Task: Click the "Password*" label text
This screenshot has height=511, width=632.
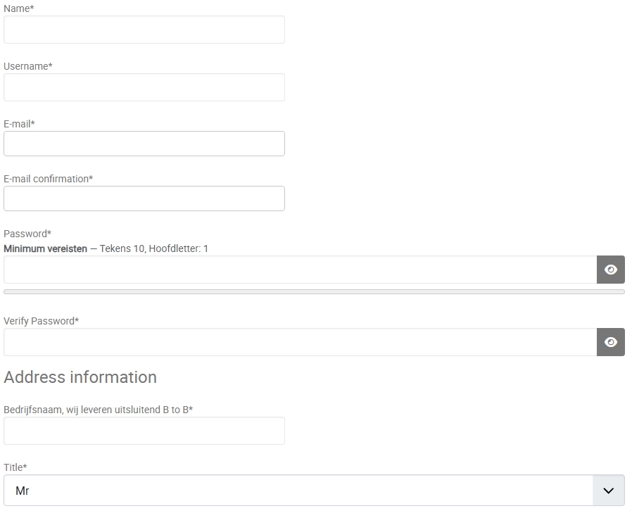Action: tap(27, 234)
